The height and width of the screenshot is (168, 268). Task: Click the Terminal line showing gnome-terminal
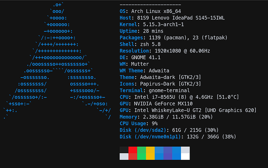(156, 90)
